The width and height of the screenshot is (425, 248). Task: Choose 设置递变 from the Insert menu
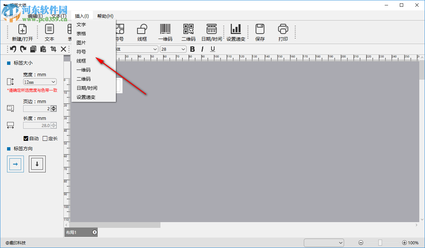(x=94, y=97)
